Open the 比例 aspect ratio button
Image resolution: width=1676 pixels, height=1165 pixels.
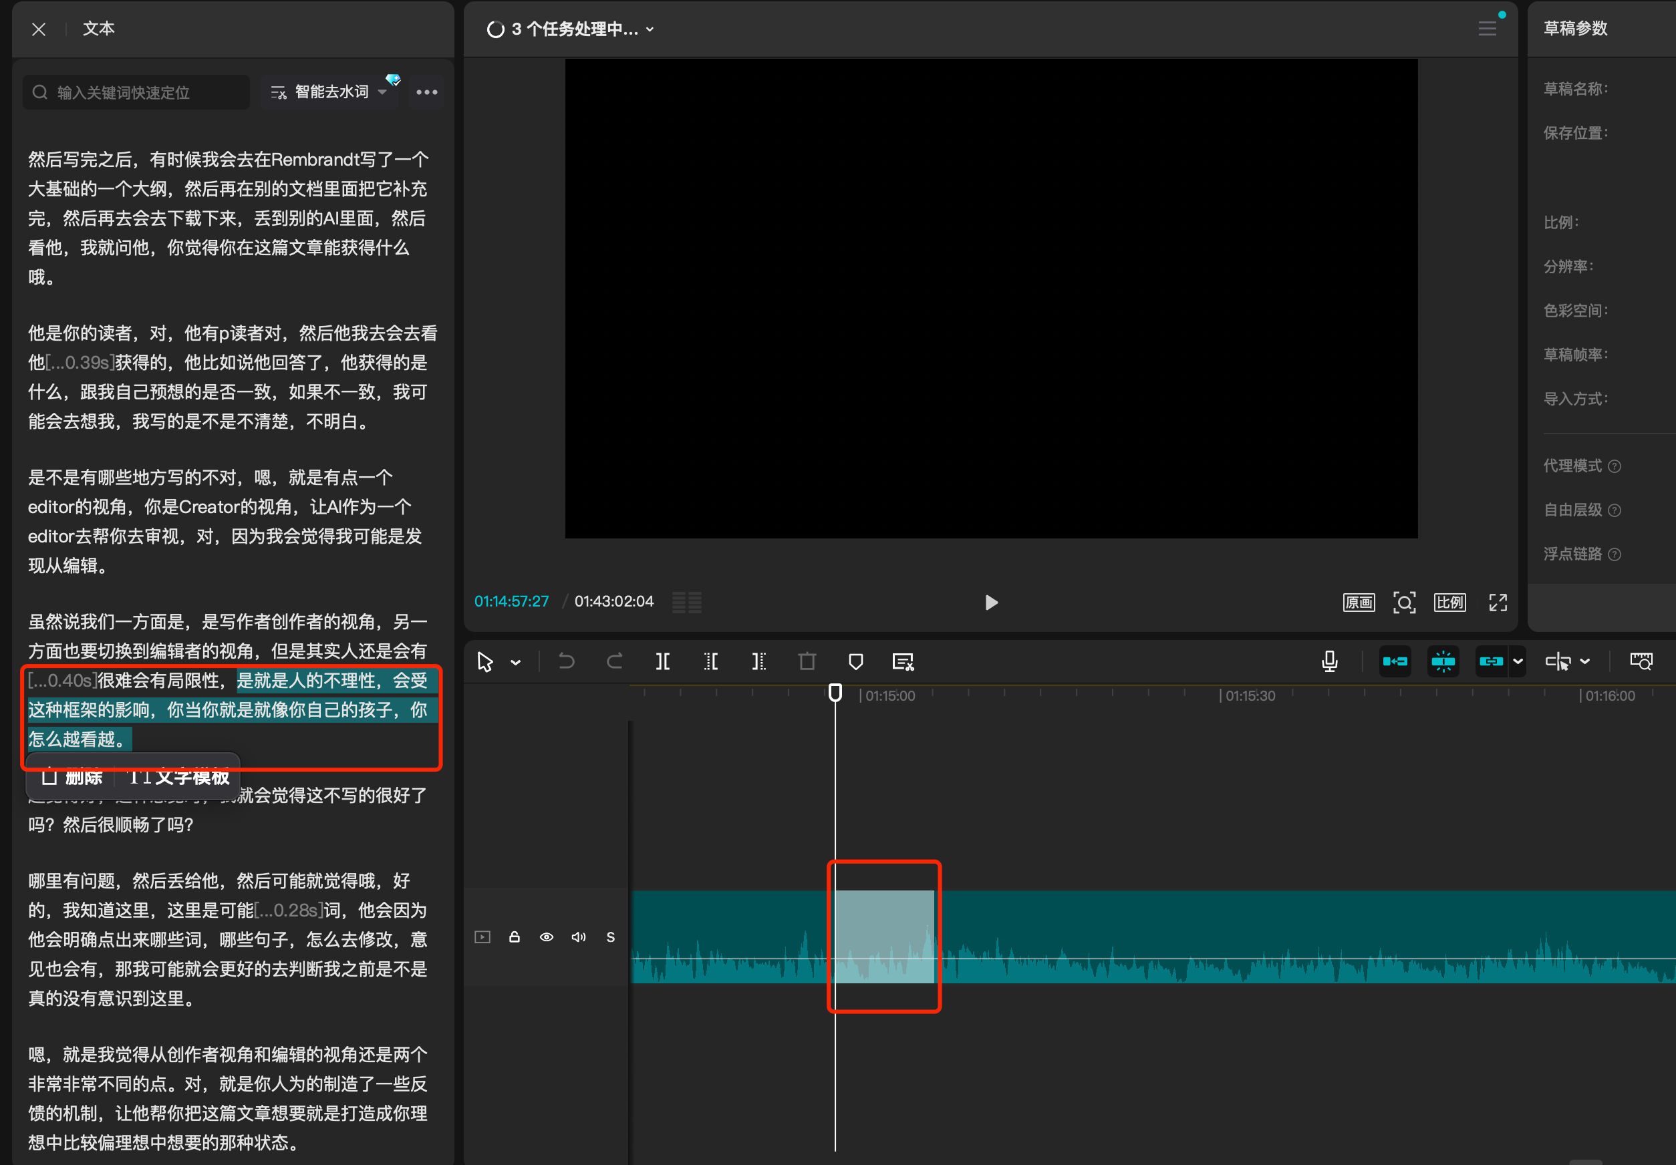click(1449, 603)
